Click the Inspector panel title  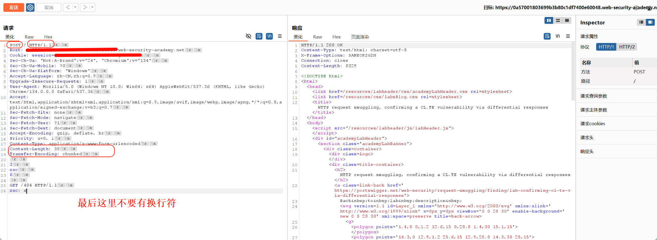(x=593, y=22)
